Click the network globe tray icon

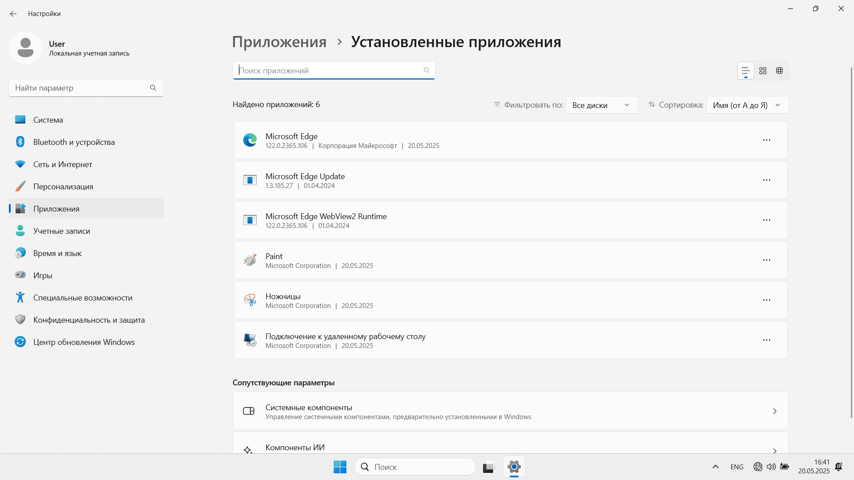[x=758, y=467]
